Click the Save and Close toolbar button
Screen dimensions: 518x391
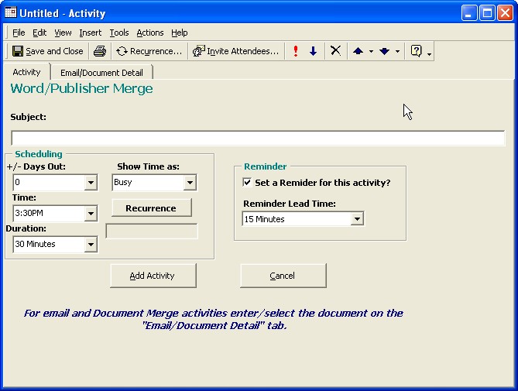point(47,51)
